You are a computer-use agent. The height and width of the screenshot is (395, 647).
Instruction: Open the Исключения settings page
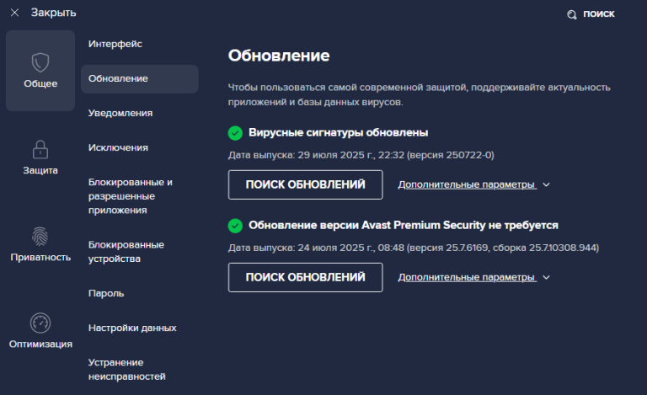118,147
